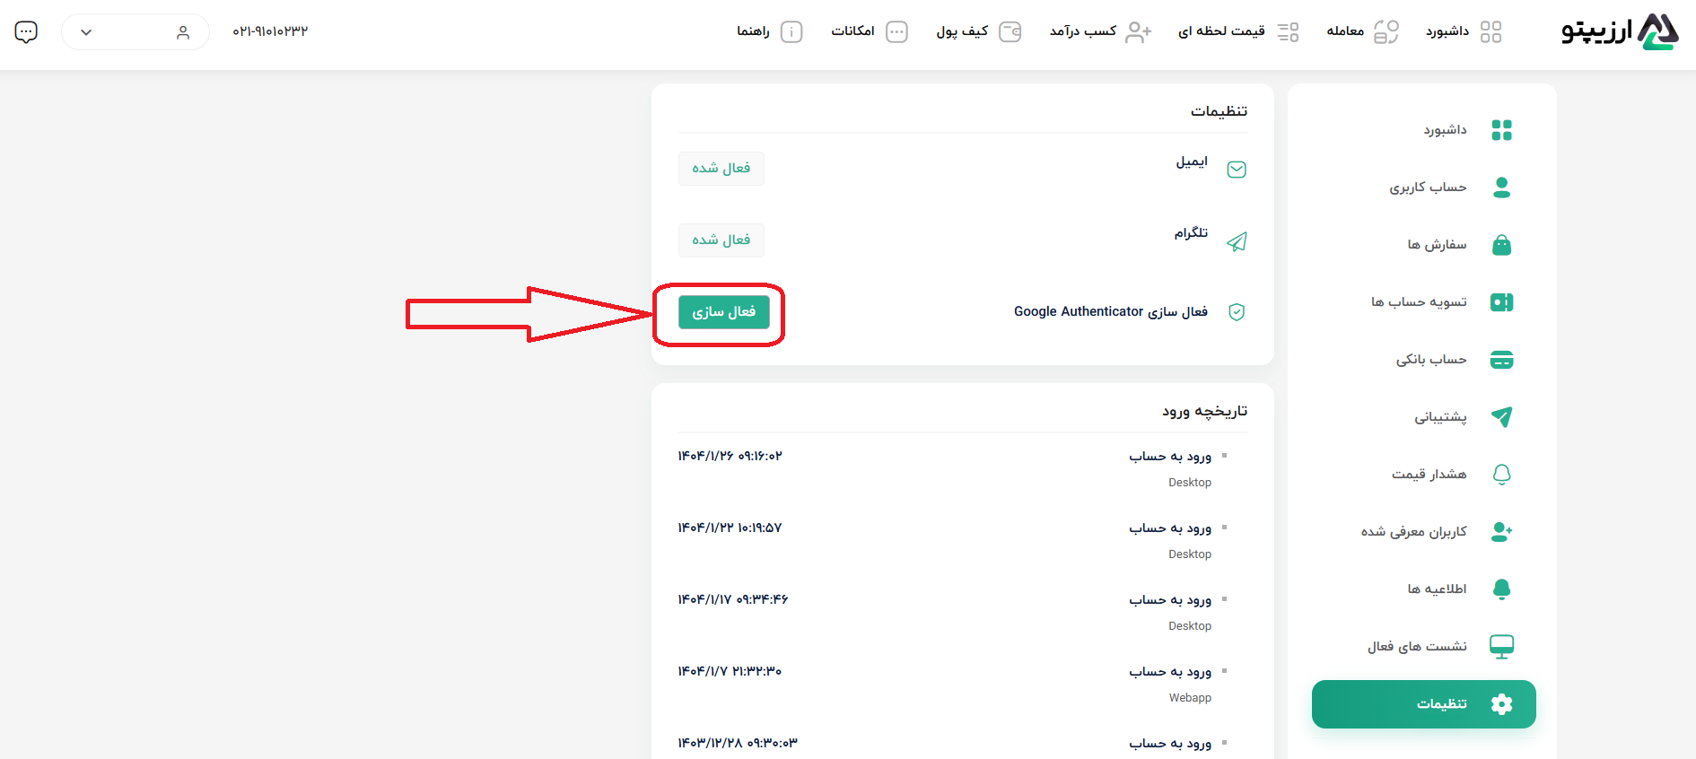The image size is (1696, 759).
Task: Click the ایمیل envelope icon
Action: (x=1237, y=170)
